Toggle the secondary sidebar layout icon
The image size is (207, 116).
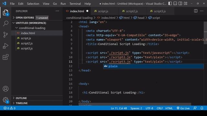point(180,4)
